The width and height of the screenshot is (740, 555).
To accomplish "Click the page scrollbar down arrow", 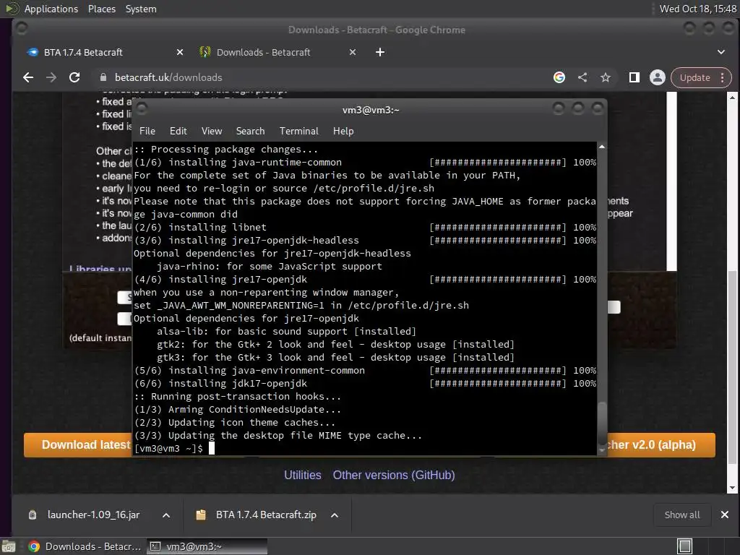I will click(732, 488).
